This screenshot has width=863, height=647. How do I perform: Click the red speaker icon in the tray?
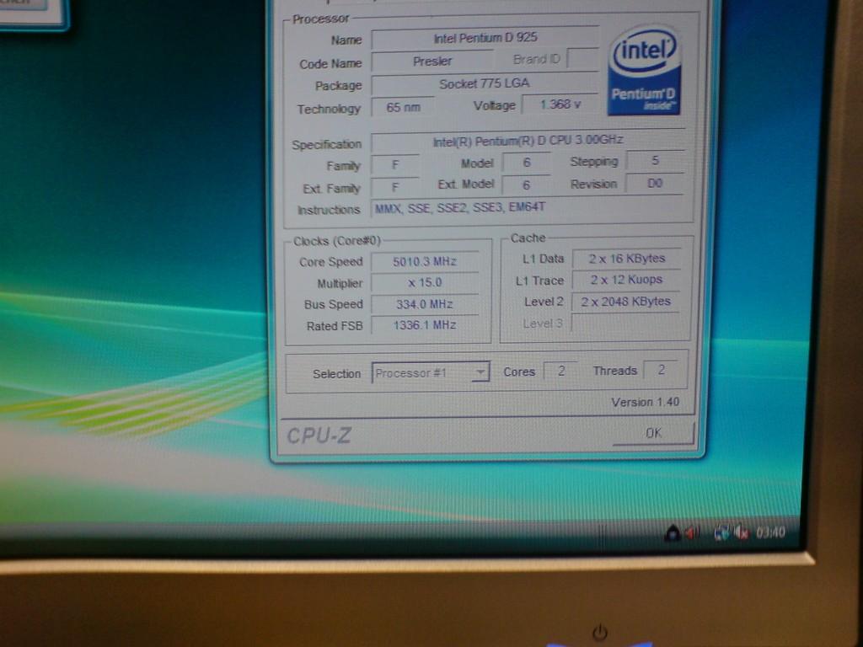point(692,532)
